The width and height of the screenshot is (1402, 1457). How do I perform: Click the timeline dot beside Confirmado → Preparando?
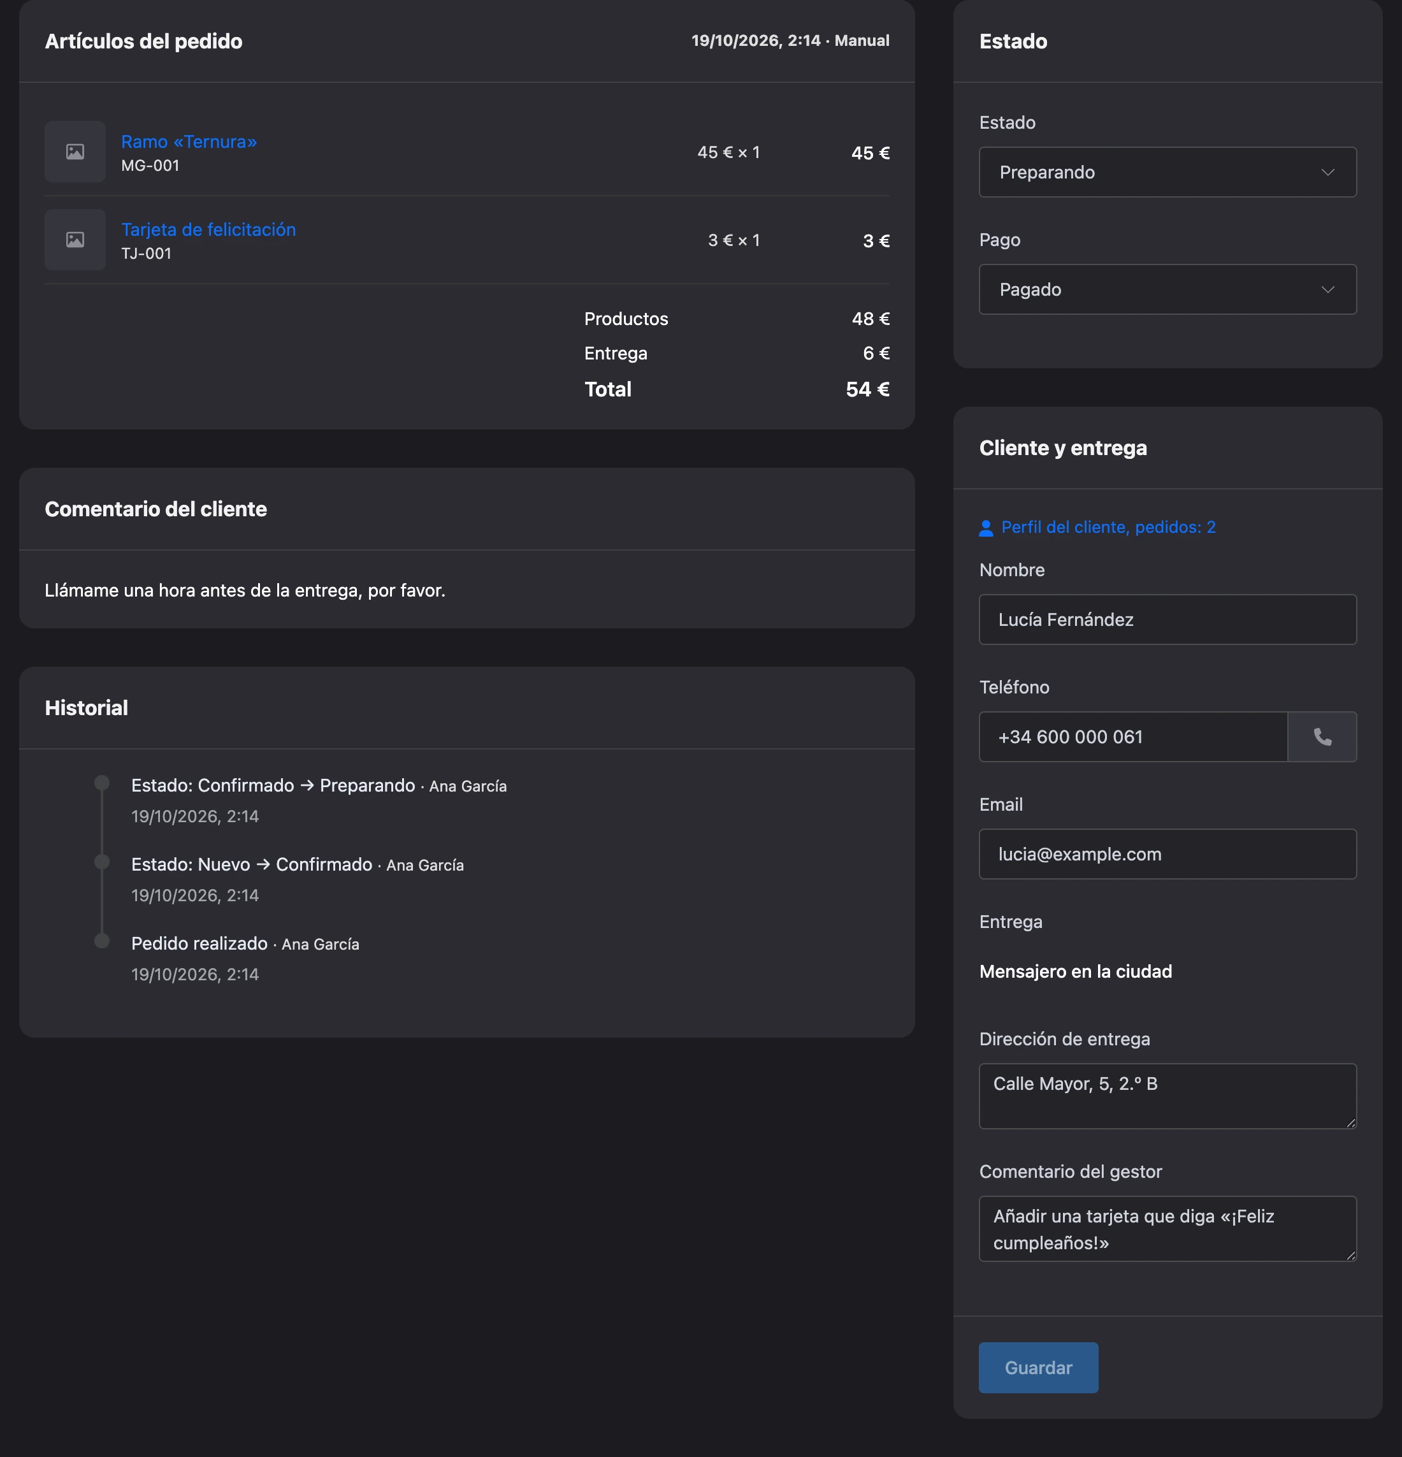point(103,783)
